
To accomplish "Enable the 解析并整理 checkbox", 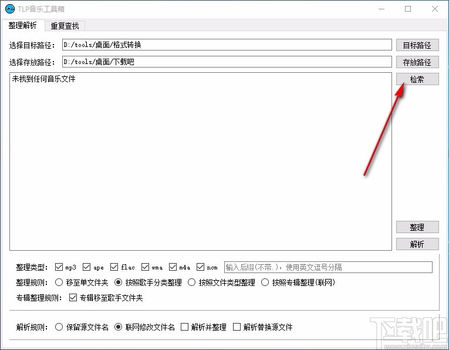I will pos(185,327).
